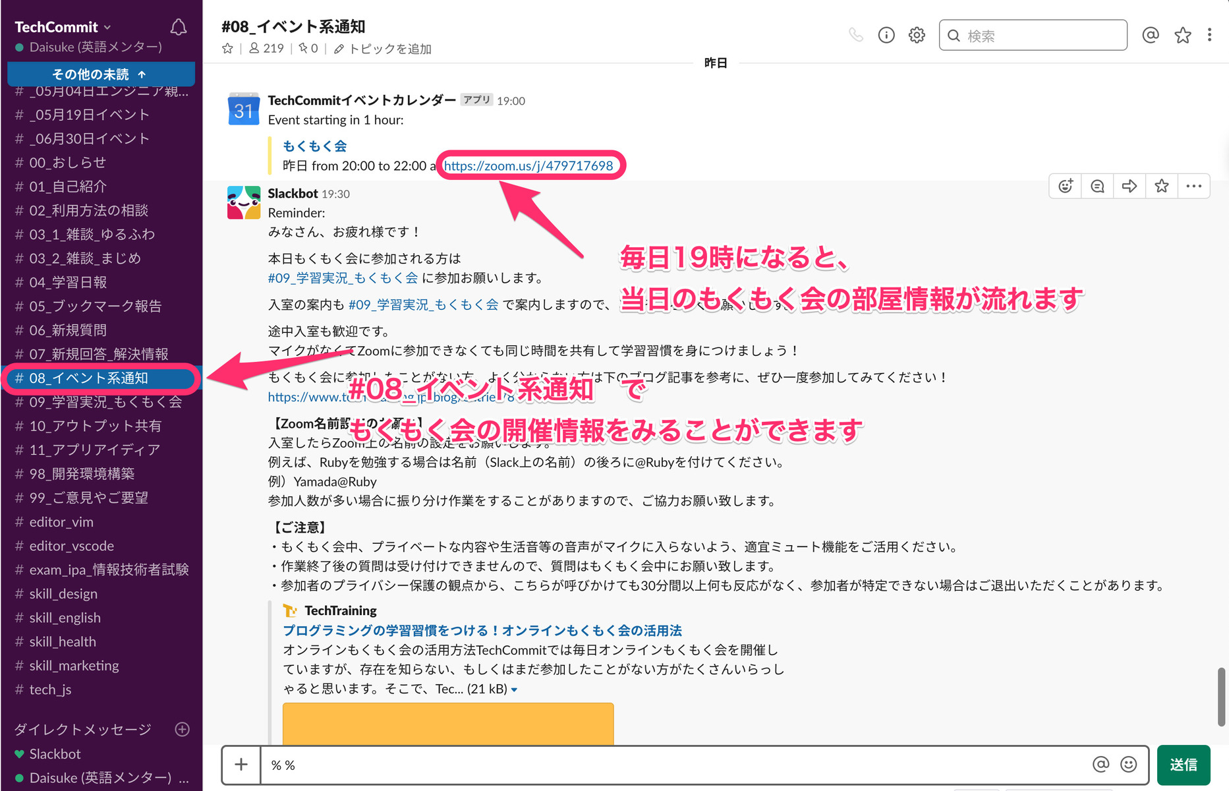
Task: Open channel 10_アウトプット共有
Action: (x=101, y=426)
